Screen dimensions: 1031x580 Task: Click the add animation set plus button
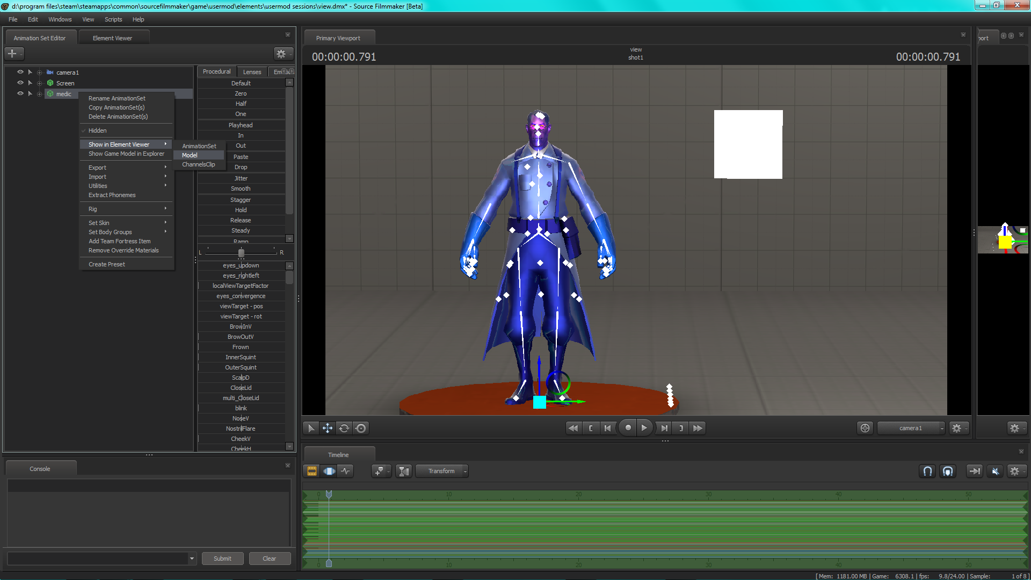point(12,53)
